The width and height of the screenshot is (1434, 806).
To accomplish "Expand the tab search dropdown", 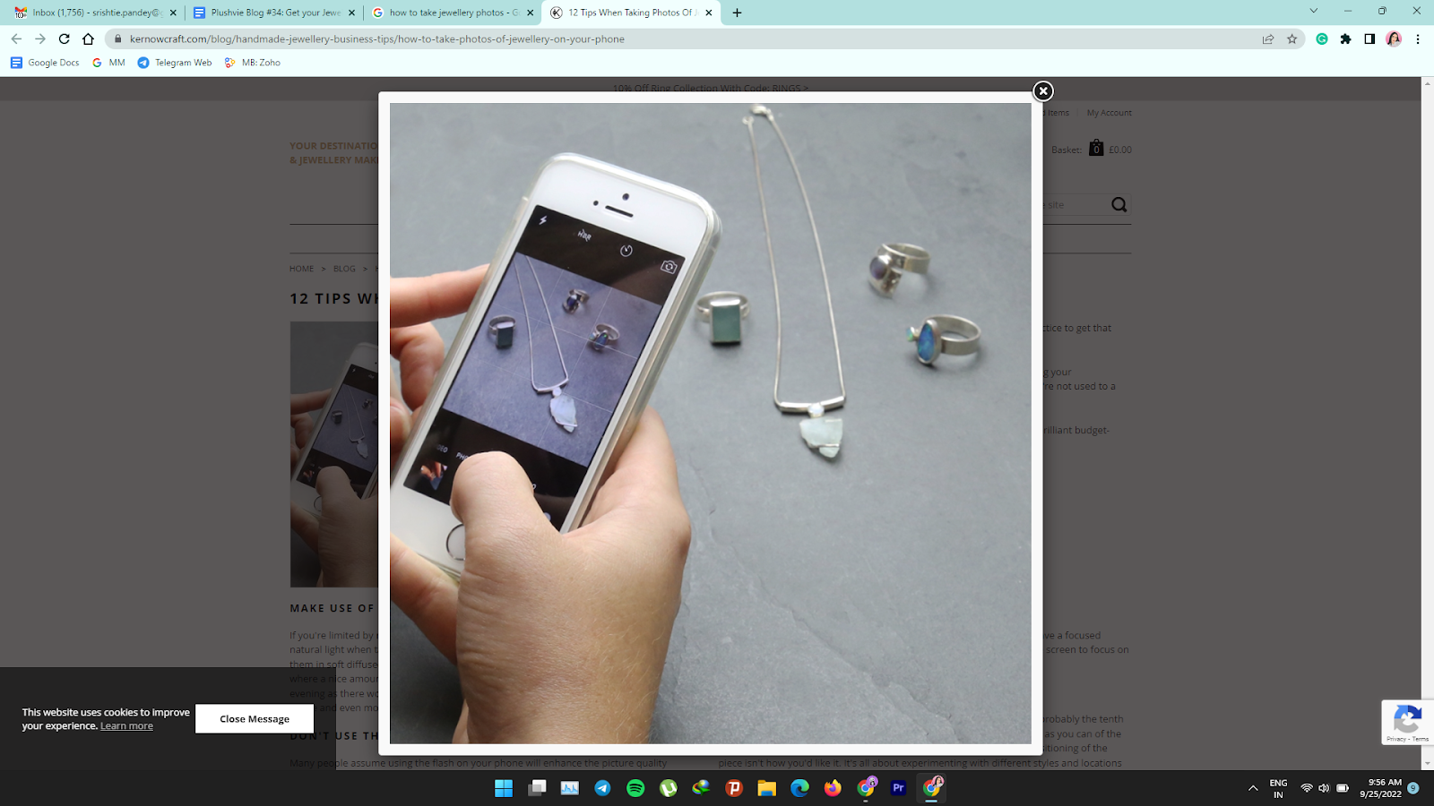I will pyautogui.click(x=1314, y=12).
